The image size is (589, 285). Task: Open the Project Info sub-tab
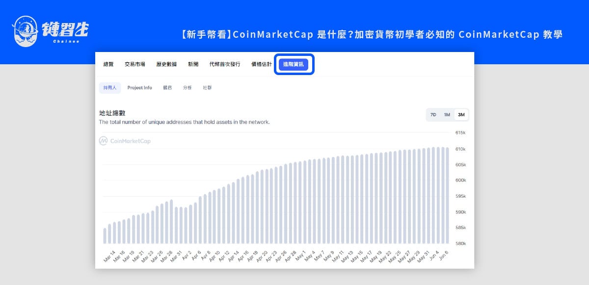click(140, 88)
